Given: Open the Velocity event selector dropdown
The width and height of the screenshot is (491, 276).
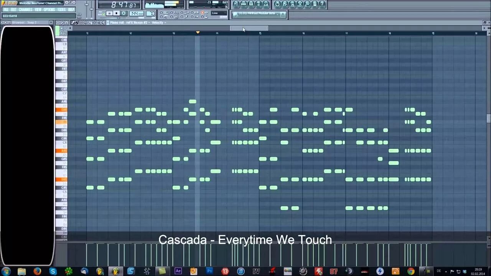Looking at the screenshot, I should 158,23.
